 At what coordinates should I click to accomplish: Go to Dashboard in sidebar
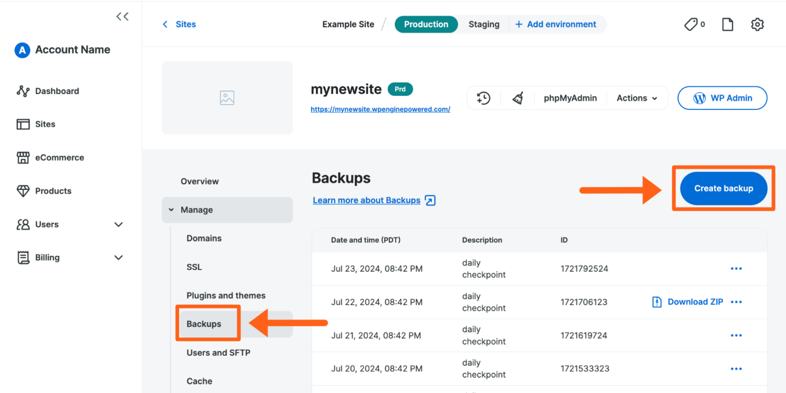pyautogui.click(x=57, y=91)
